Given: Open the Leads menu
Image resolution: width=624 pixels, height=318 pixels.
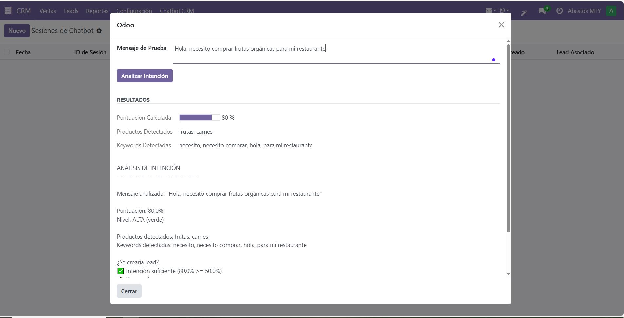Looking at the screenshot, I should [71, 10].
